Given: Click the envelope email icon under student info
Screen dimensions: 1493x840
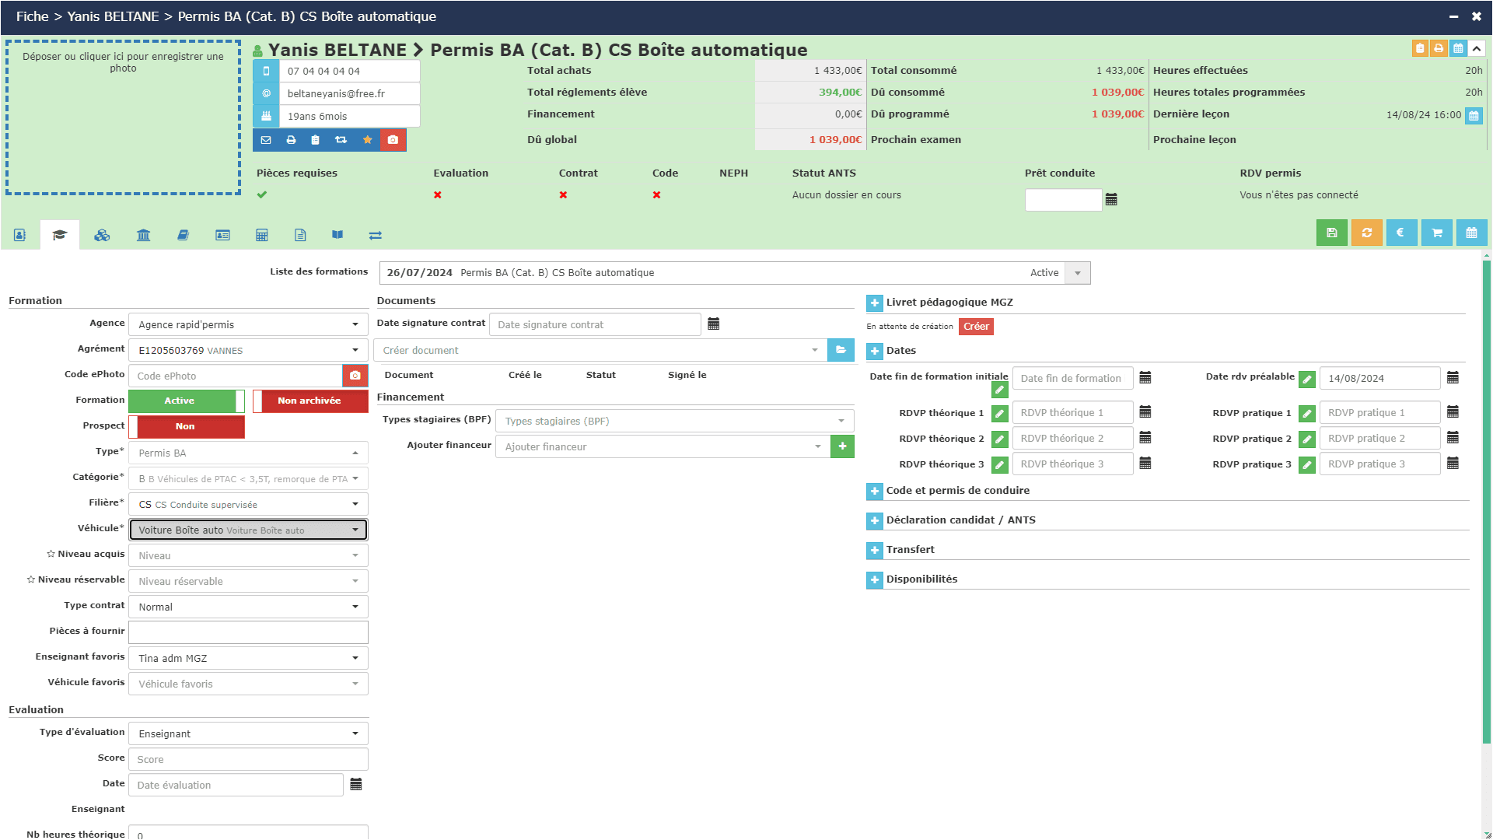Looking at the screenshot, I should click(x=266, y=140).
